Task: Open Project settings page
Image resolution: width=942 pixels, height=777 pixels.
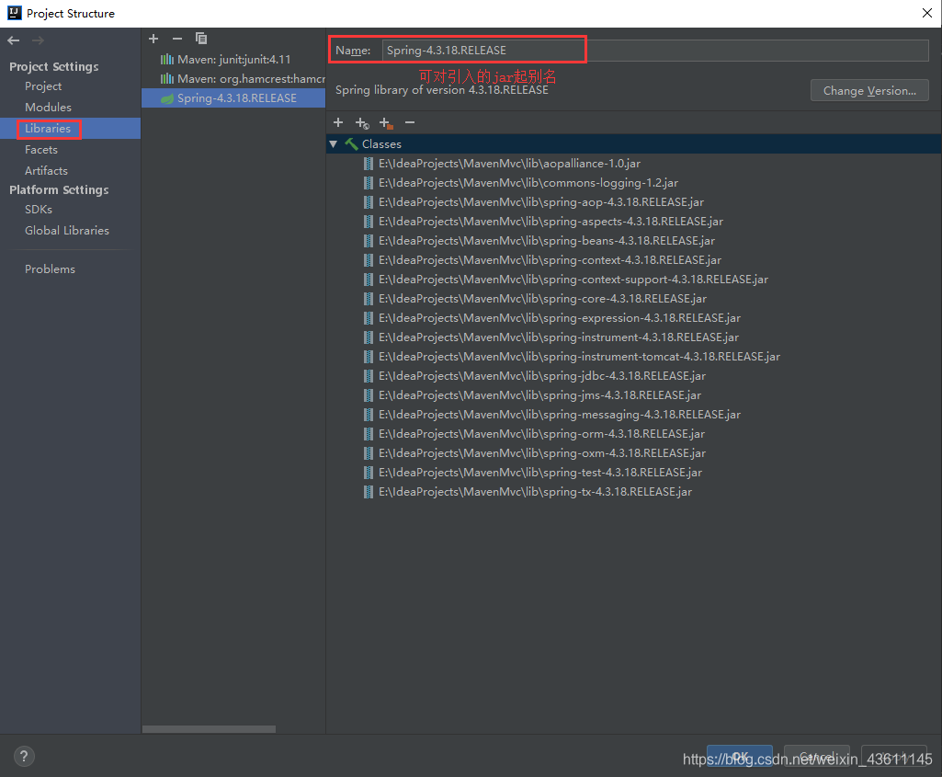Action: point(43,86)
